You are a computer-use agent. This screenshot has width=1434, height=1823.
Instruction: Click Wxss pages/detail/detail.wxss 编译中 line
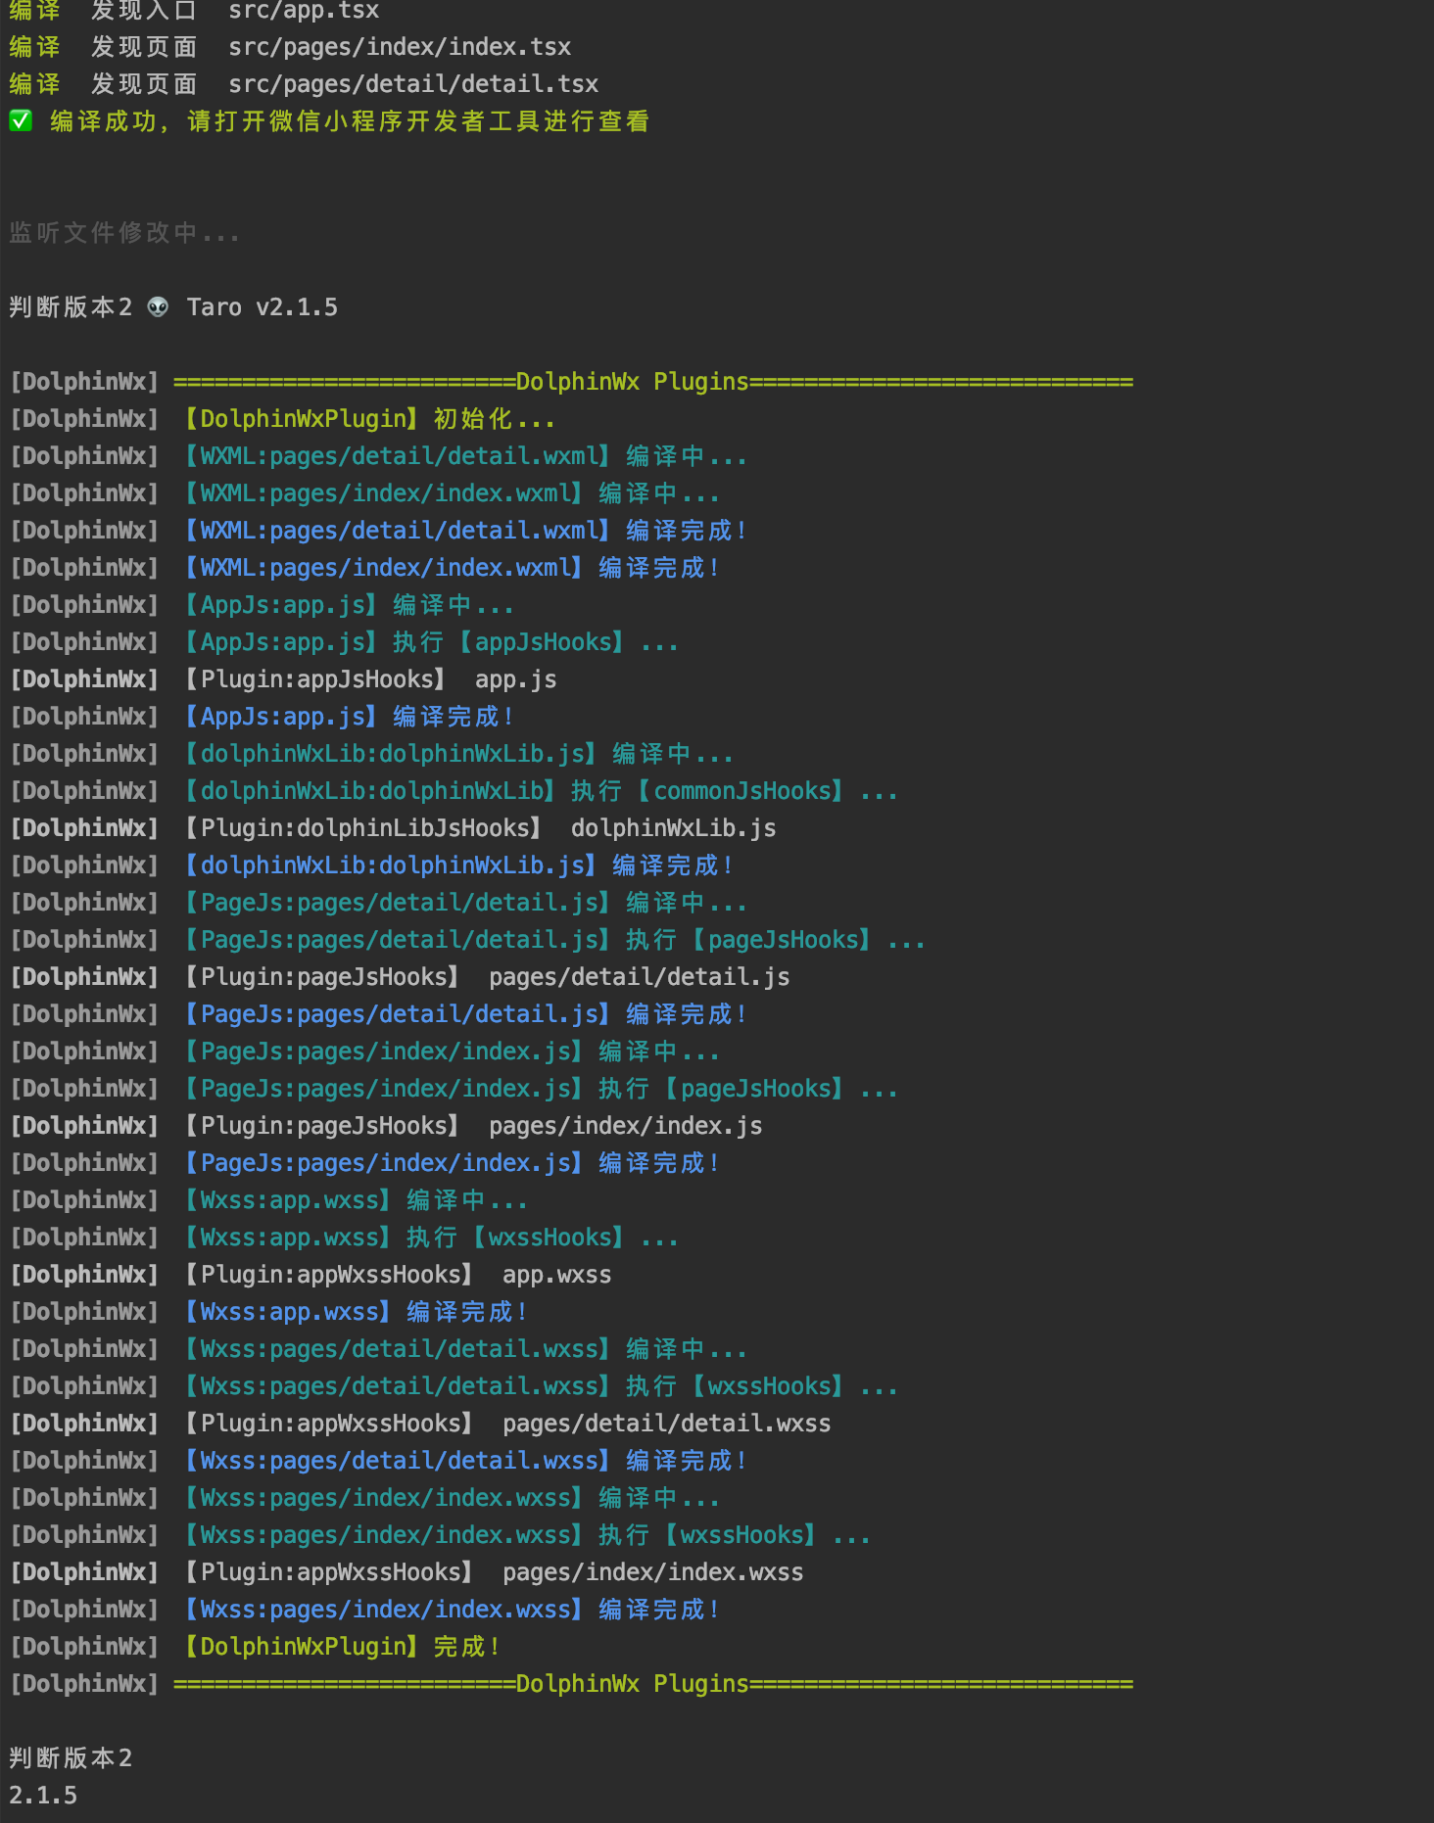(x=379, y=1349)
